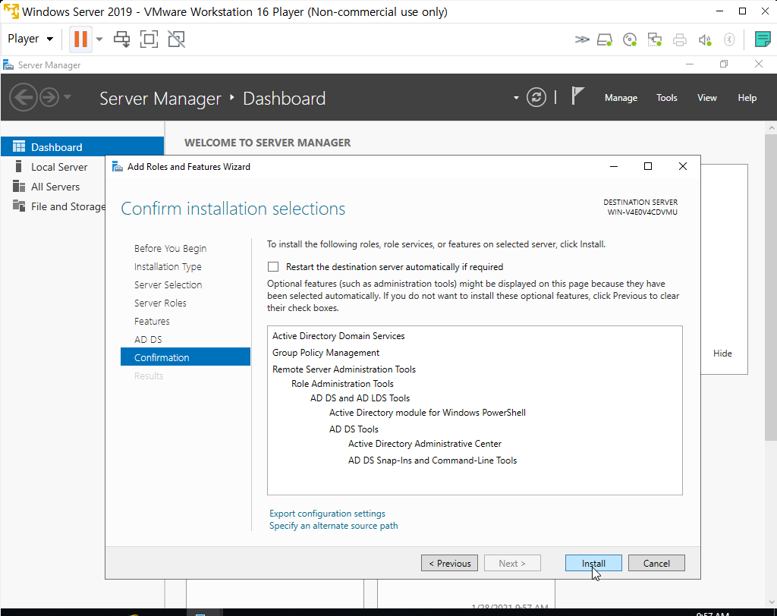Cancel the Add Roles and Features Wizard
The width and height of the screenshot is (777, 616).
point(656,563)
